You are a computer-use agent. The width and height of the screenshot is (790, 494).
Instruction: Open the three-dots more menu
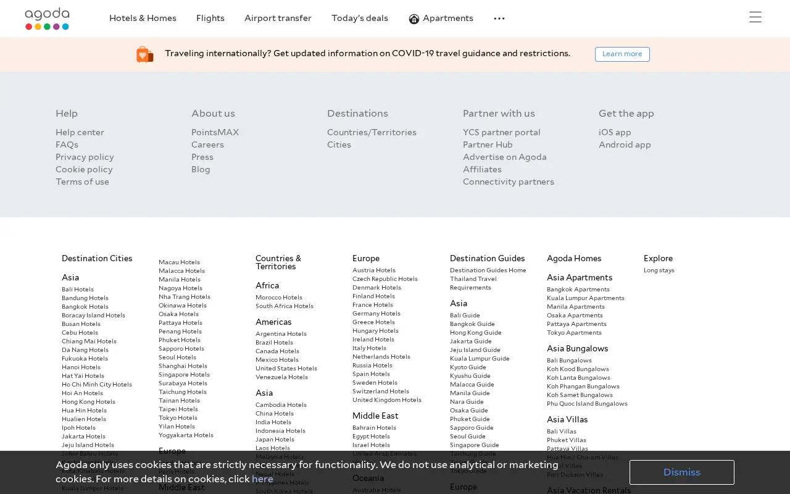[499, 19]
